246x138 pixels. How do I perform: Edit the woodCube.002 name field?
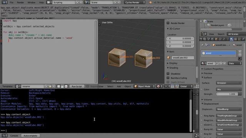pyautogui.click(x=183, y=58)
